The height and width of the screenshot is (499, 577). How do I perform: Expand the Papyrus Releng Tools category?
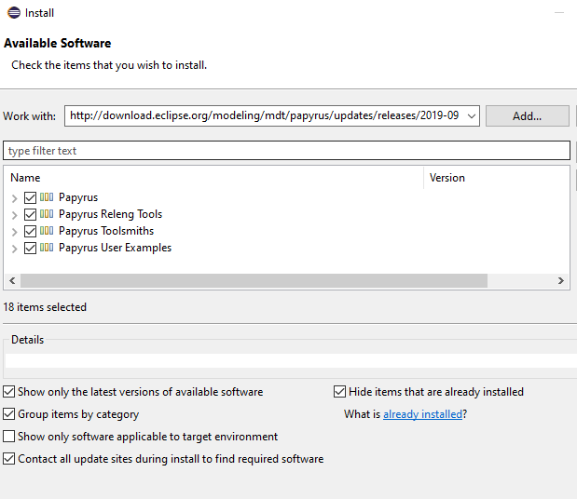[15, 215]
